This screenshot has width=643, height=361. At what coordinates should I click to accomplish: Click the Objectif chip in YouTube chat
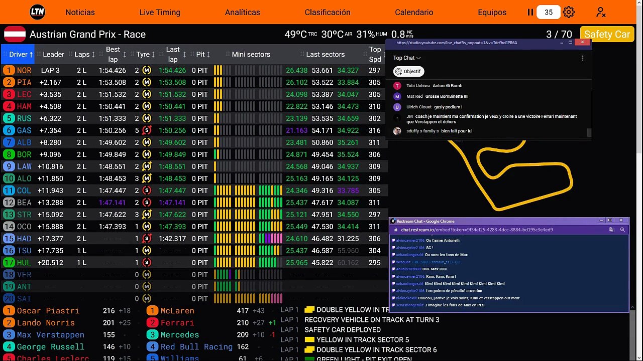tap(409, 71)
